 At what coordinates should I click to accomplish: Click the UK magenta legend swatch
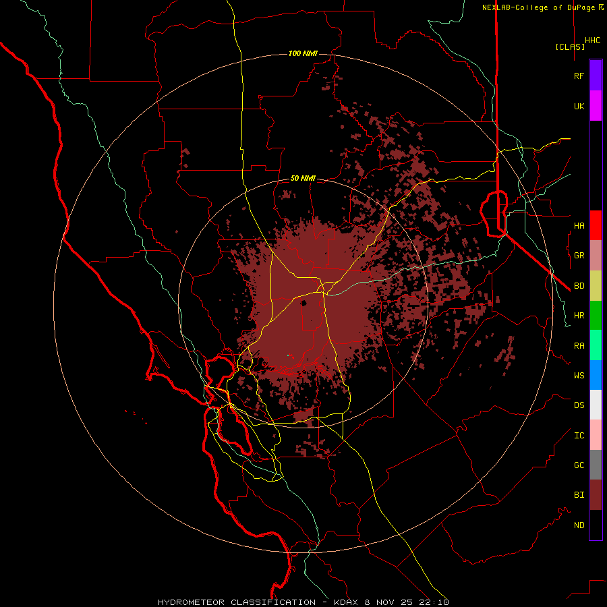[596, 106]
